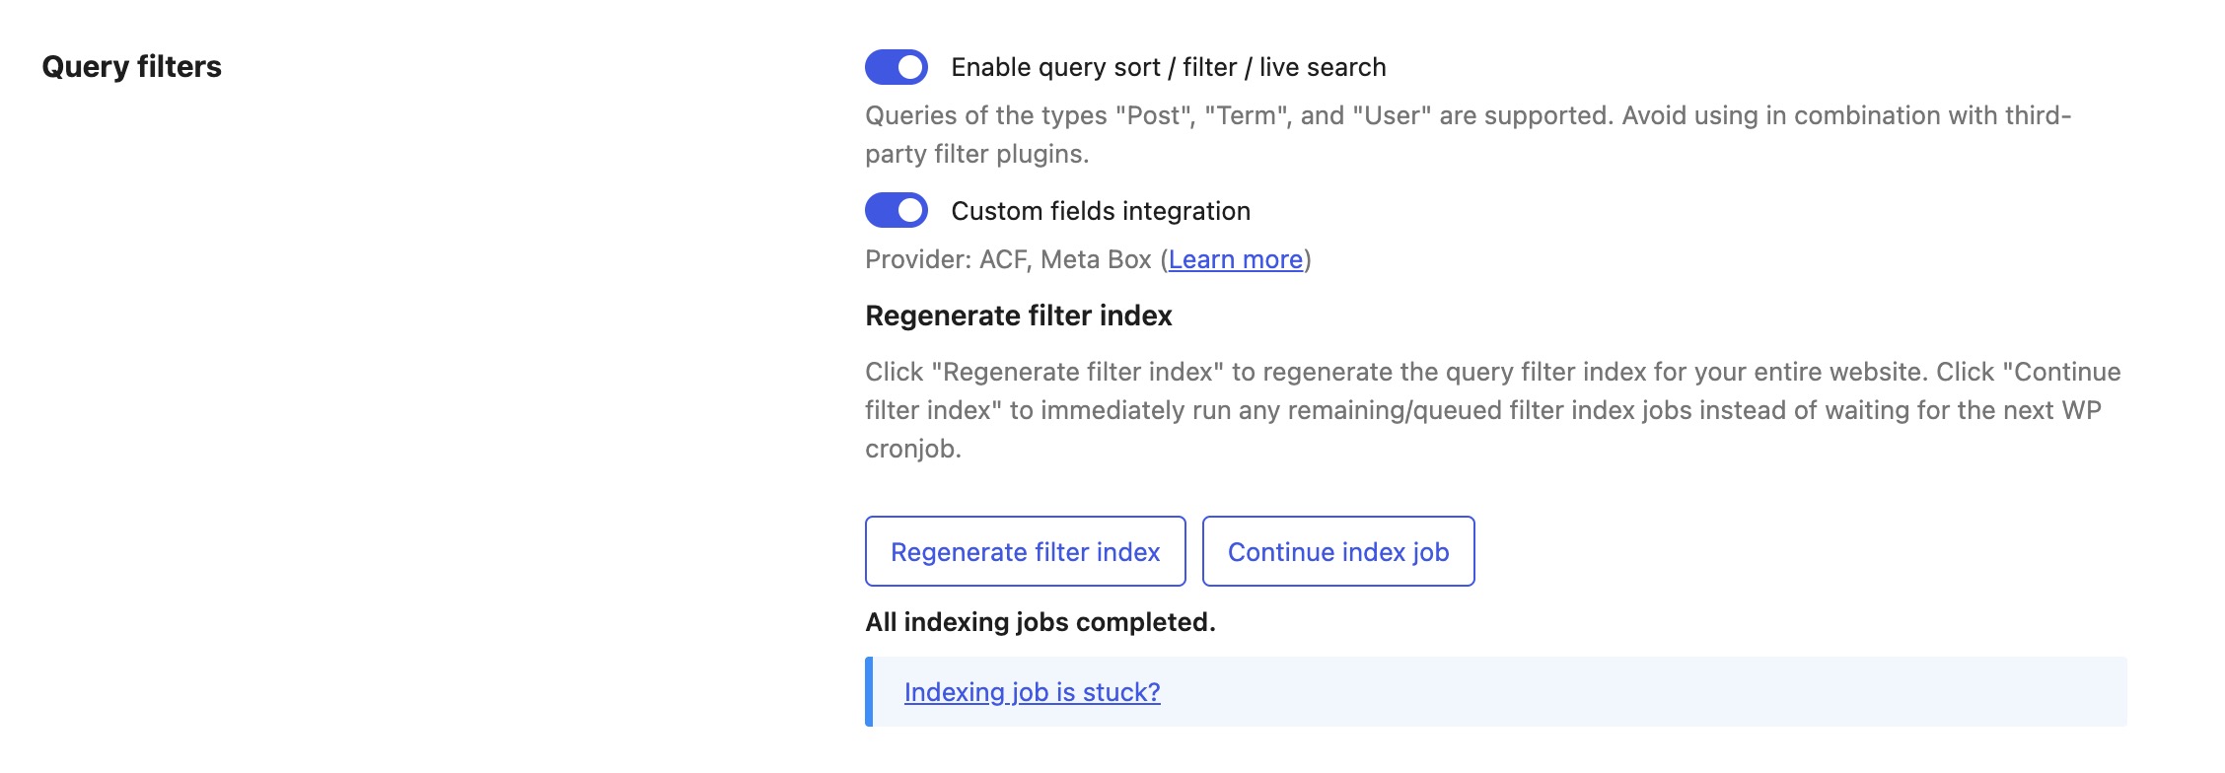Screen dimensions: 2225x773
Task: Start the Regenerate filter index button
Action: point(1025,551)
